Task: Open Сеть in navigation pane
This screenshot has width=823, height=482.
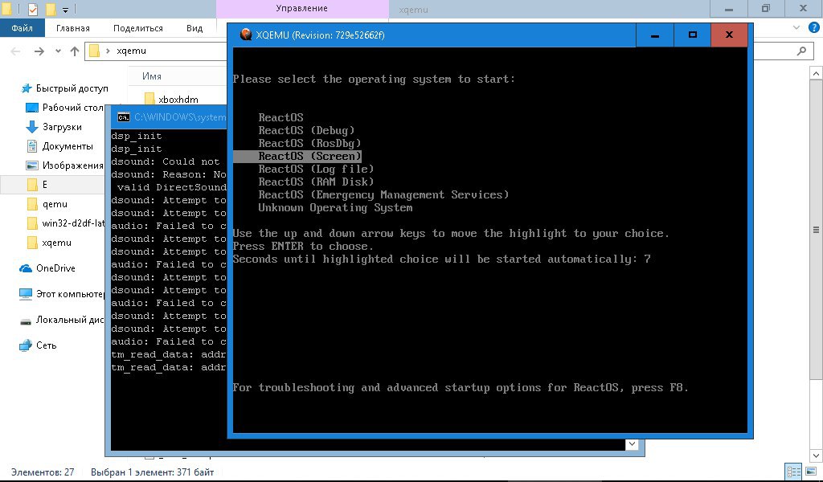Action: (x=38, y=345)
